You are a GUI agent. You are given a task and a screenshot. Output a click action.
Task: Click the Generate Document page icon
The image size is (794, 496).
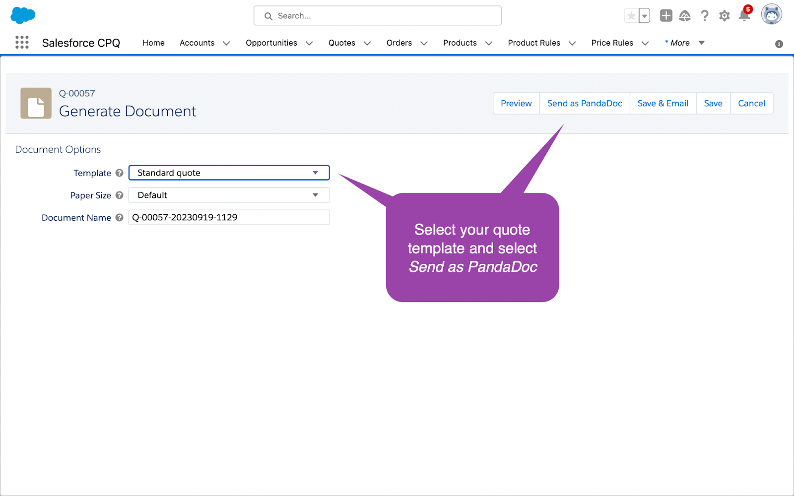click(x=36, y=103)
